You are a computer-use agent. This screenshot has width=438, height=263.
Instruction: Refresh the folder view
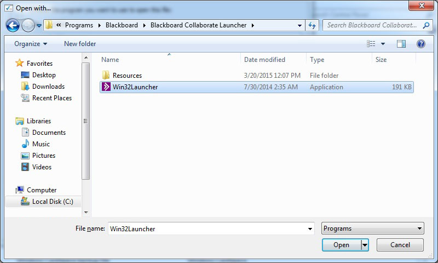coord(312,25)
